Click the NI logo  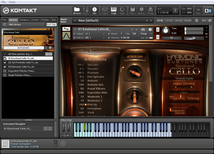click(208, 11)
